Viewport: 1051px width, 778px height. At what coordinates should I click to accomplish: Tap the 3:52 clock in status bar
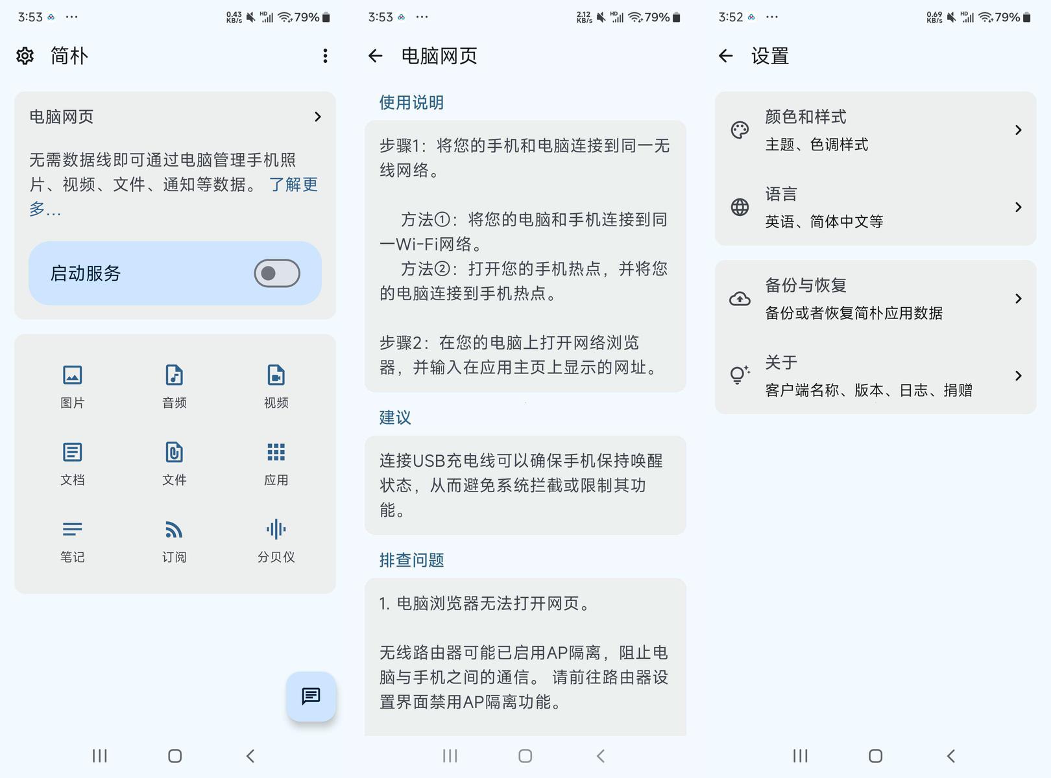[x=731, y=18]
